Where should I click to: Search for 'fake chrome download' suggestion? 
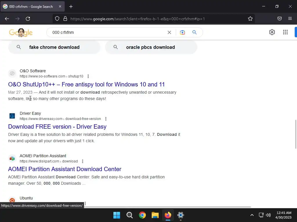[x=54, y=47]
